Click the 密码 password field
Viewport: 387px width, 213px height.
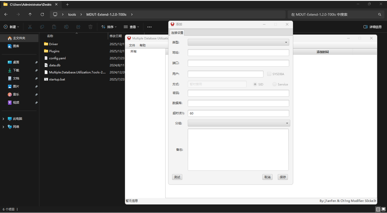tap(238, 93)
